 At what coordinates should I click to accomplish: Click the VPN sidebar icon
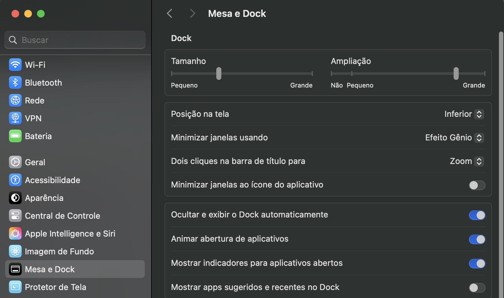coord(15,118)
